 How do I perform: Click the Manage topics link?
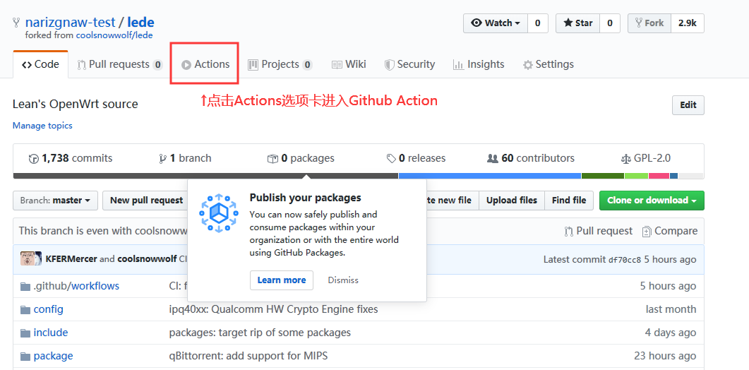click(x=42, y=126)
